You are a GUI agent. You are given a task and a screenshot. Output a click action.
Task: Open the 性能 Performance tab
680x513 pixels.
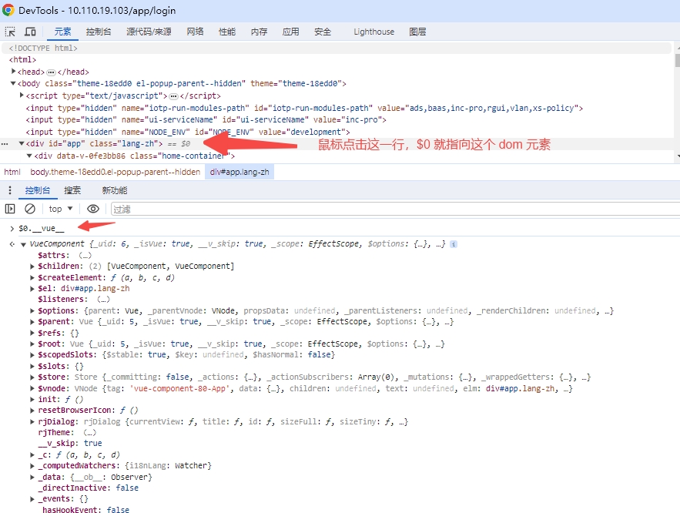(x=227, y=32)
